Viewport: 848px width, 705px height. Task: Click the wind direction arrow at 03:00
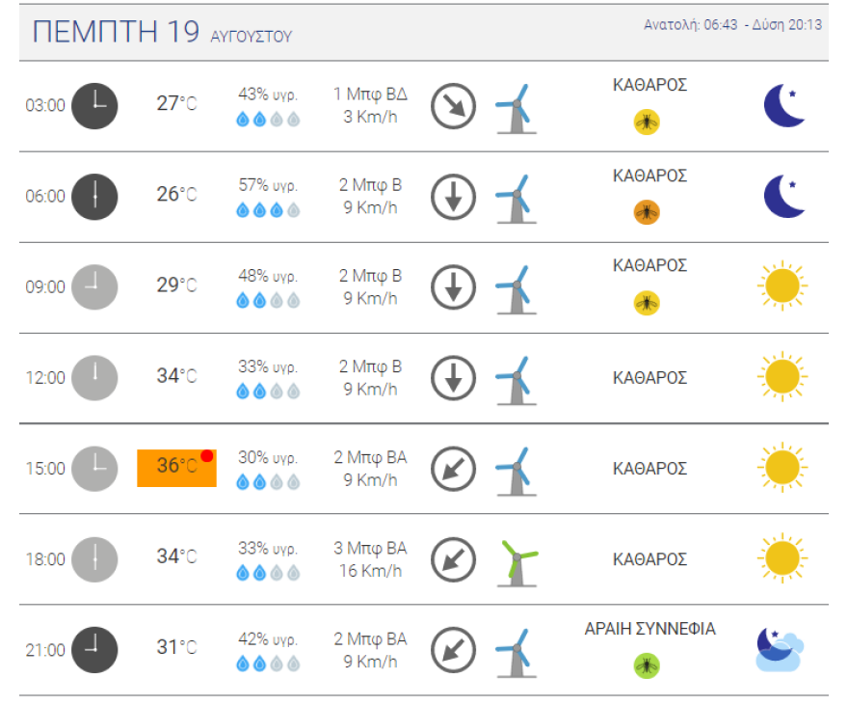(x=453, y=106)
